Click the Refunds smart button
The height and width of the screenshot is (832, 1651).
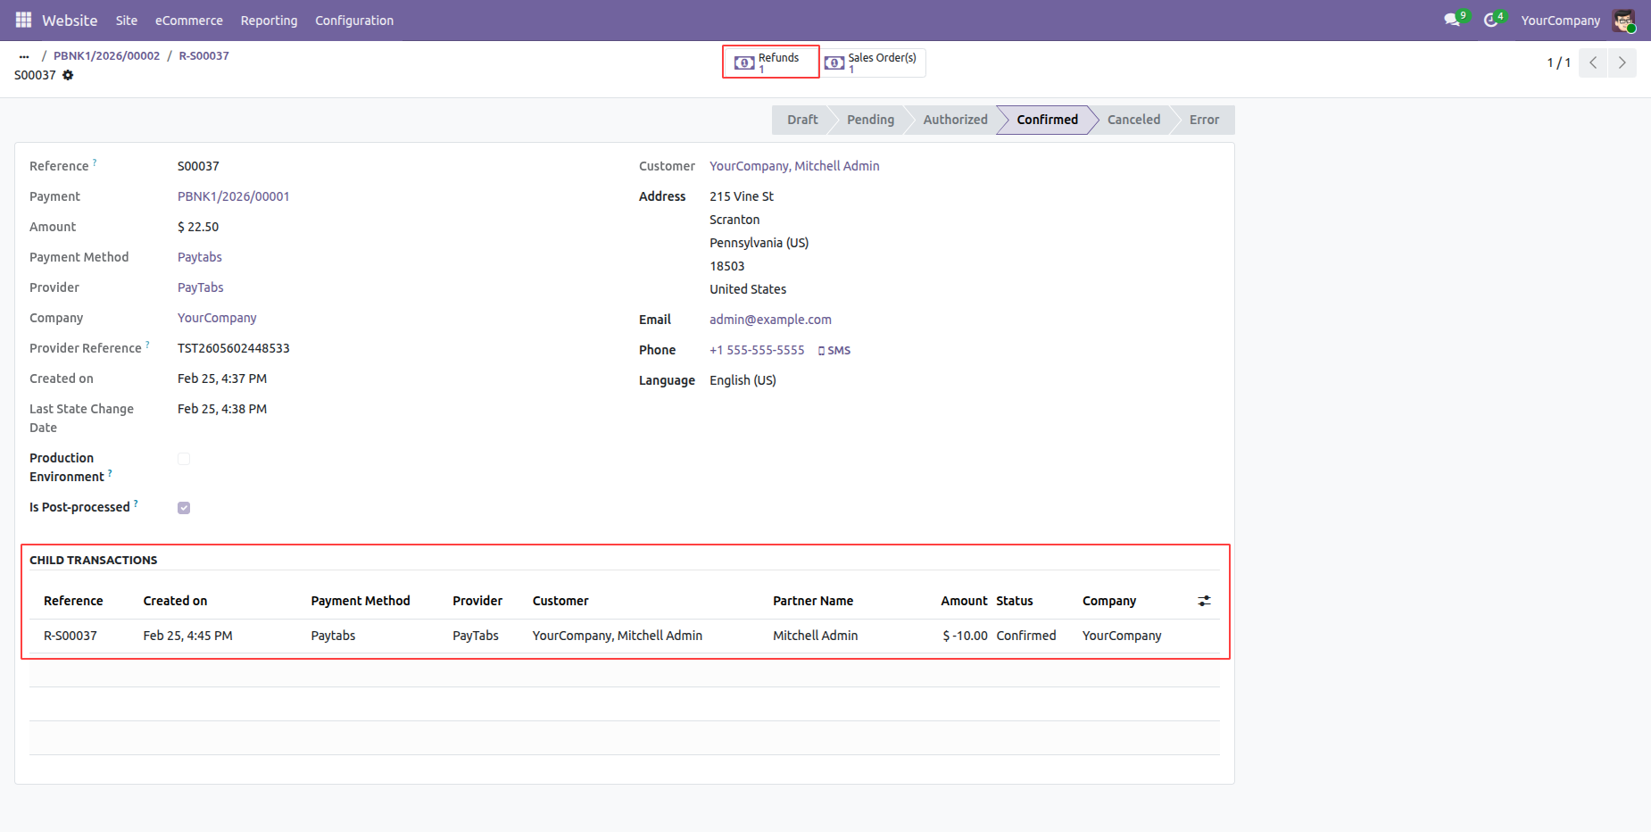click(x=770, y=62)
